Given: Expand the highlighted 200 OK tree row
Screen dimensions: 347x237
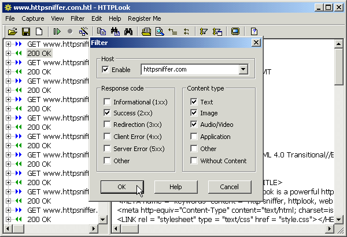Looking at the screenshot, I should coord(8,54).
